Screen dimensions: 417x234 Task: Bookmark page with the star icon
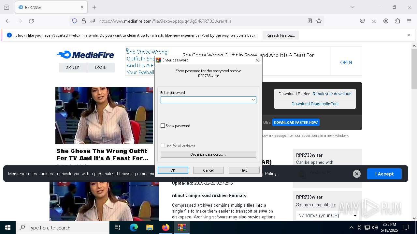click(319, 21)
